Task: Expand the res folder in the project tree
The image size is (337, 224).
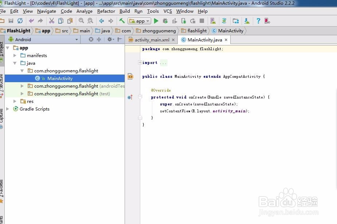Action: 15,101
